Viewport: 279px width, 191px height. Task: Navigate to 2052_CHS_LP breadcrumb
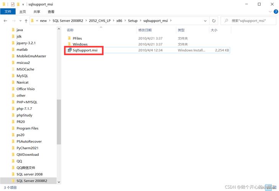coord(100,21)
